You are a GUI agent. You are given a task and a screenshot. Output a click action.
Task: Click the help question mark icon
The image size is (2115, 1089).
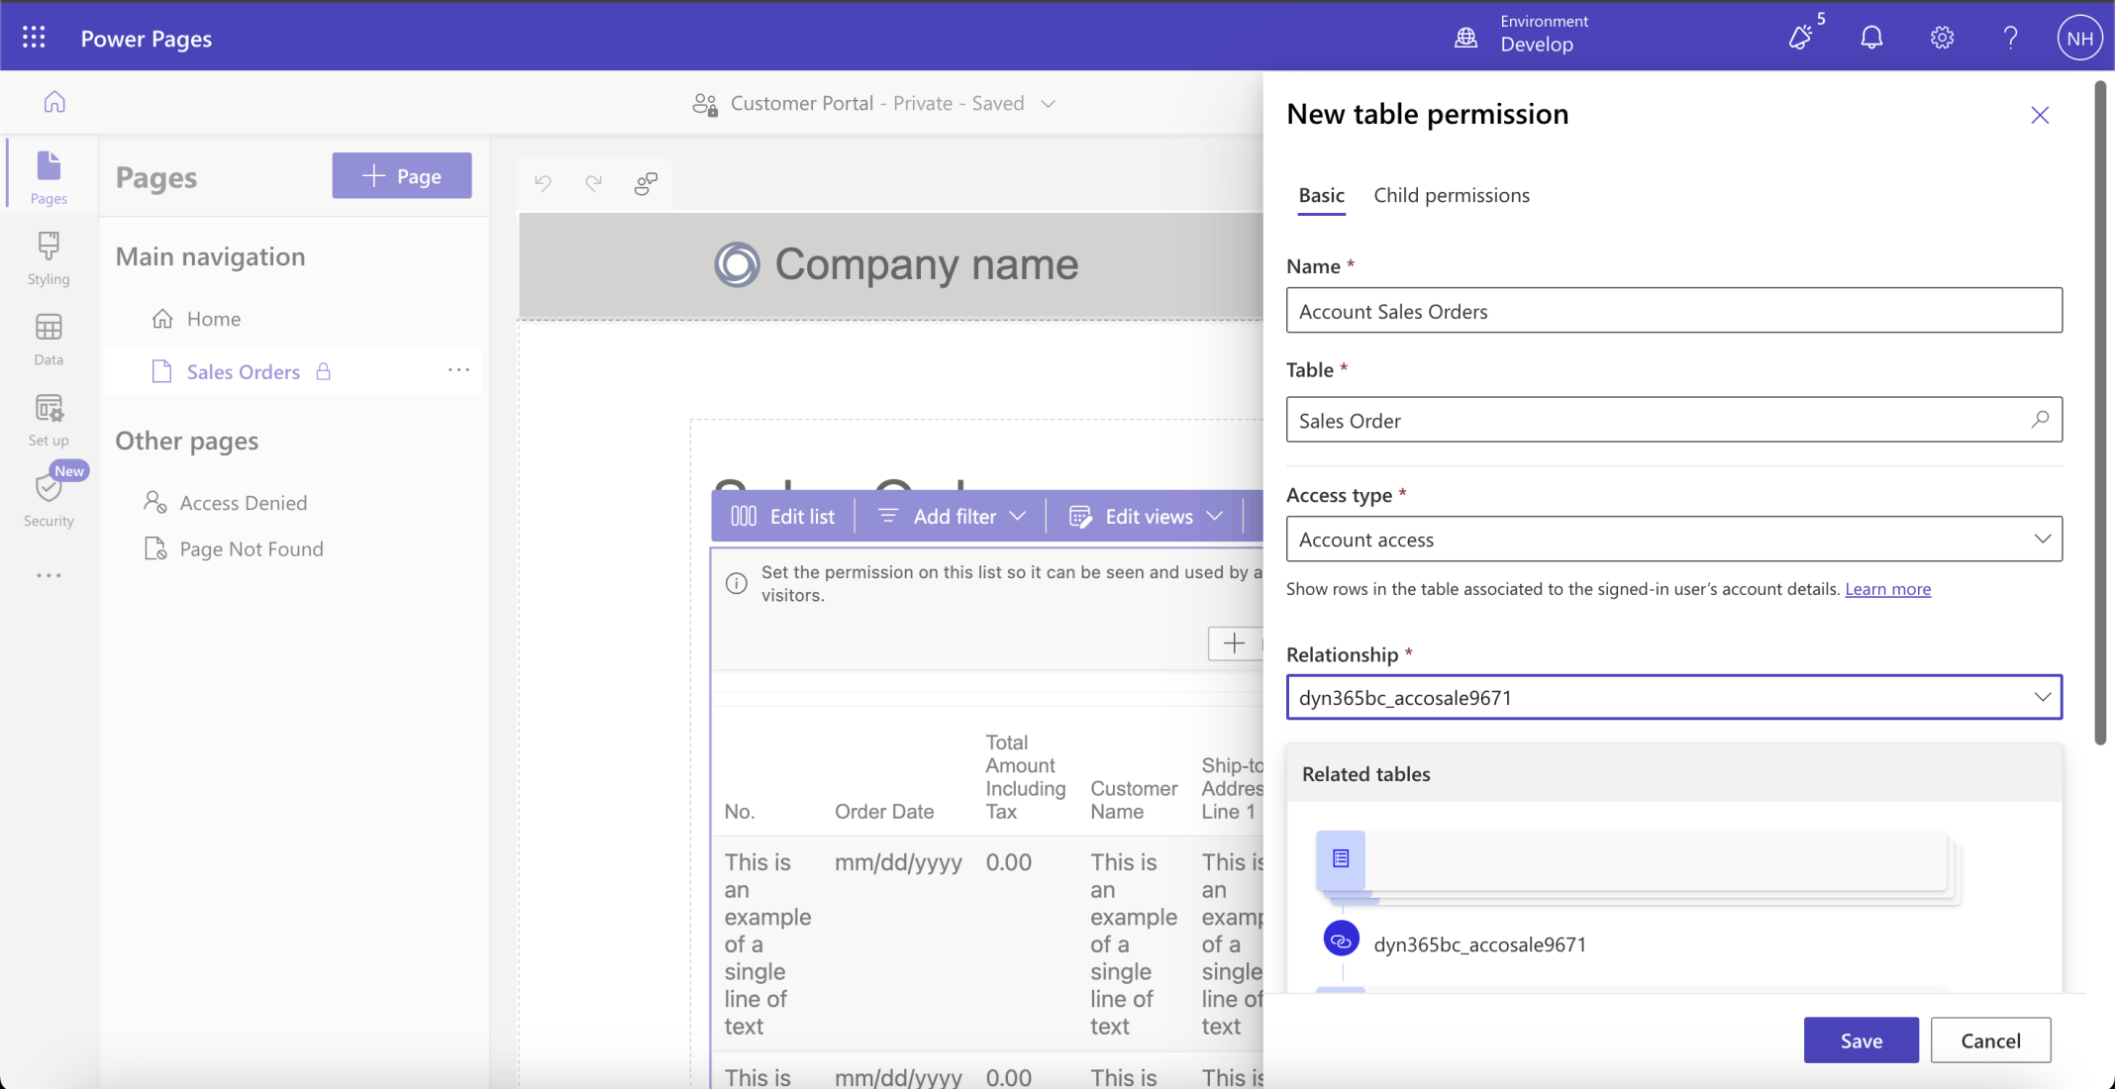[x=2010, y=38]
